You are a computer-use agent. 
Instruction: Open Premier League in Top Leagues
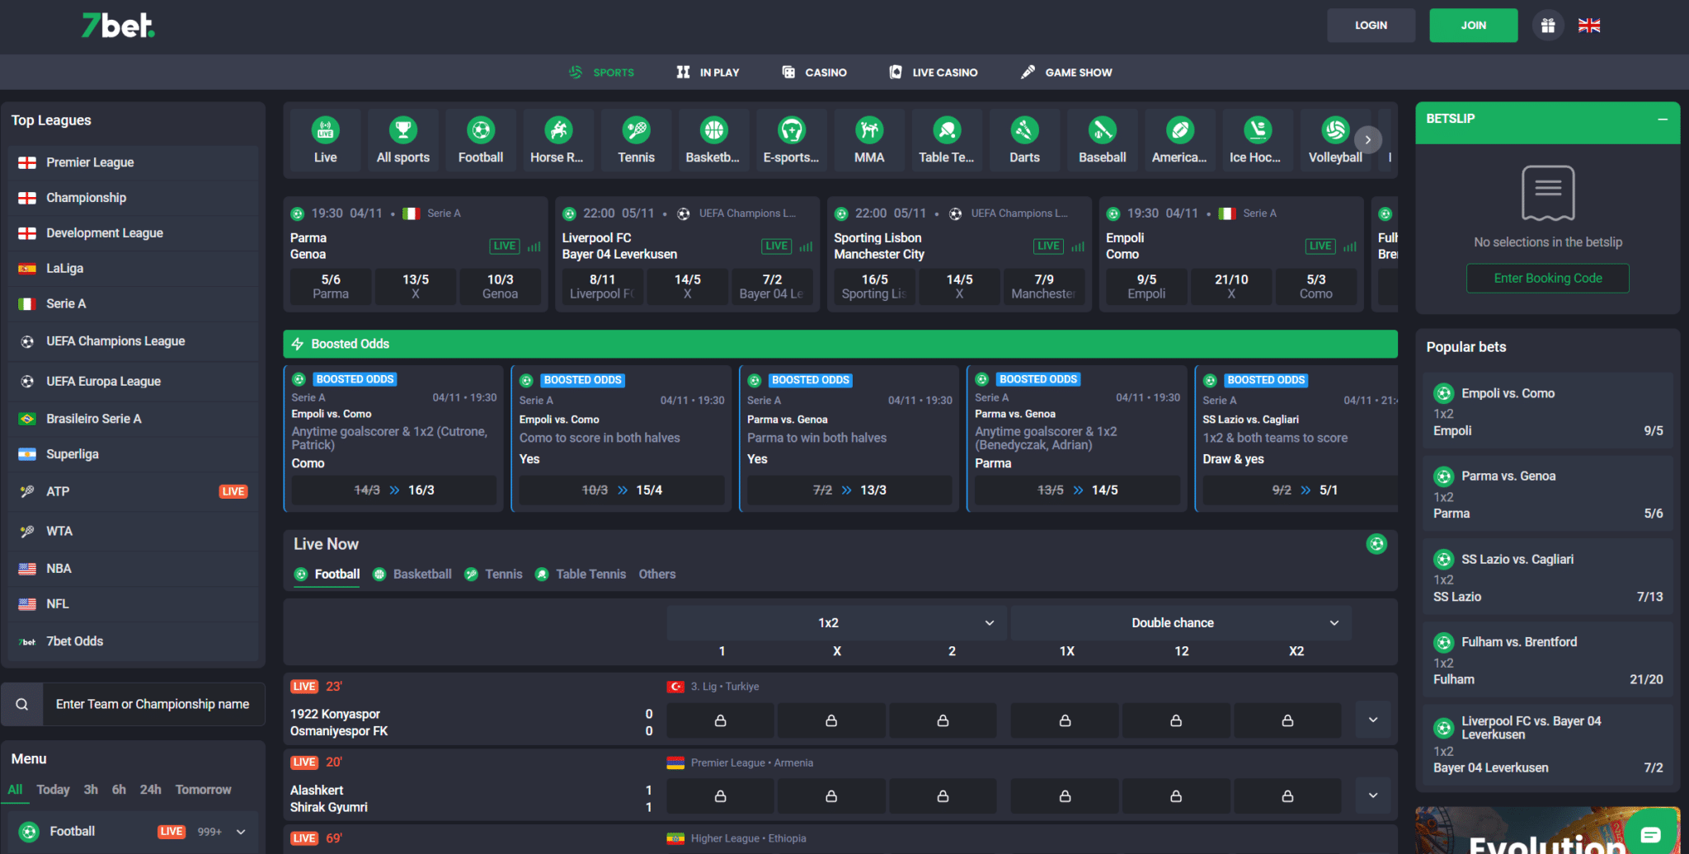click(133, 162)
